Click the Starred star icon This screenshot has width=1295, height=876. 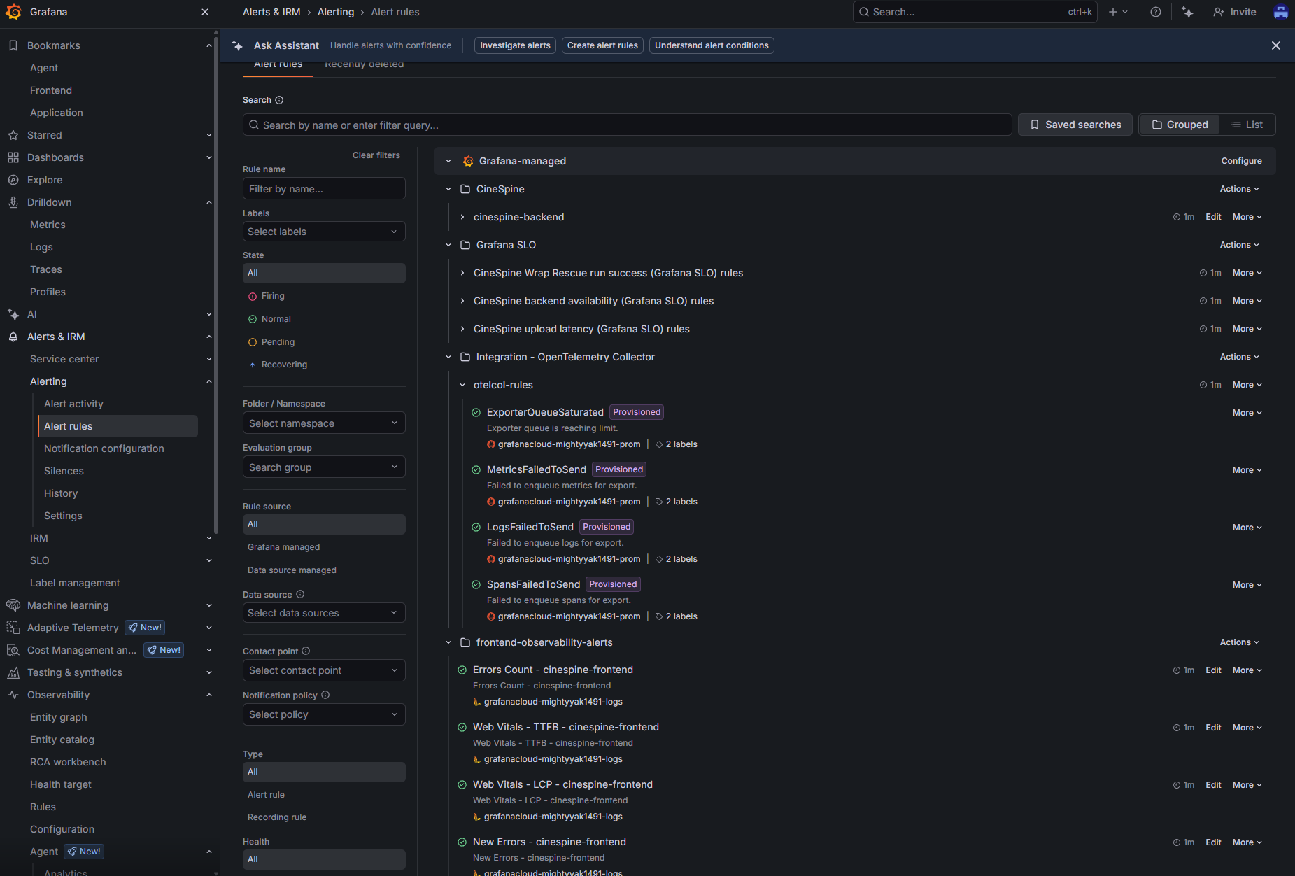coord(13,135)
